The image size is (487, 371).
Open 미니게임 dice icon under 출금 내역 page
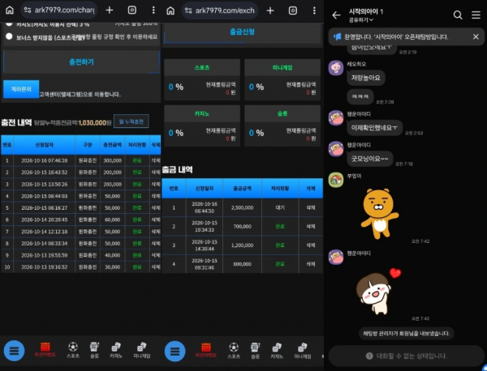(x=303, y=351)
